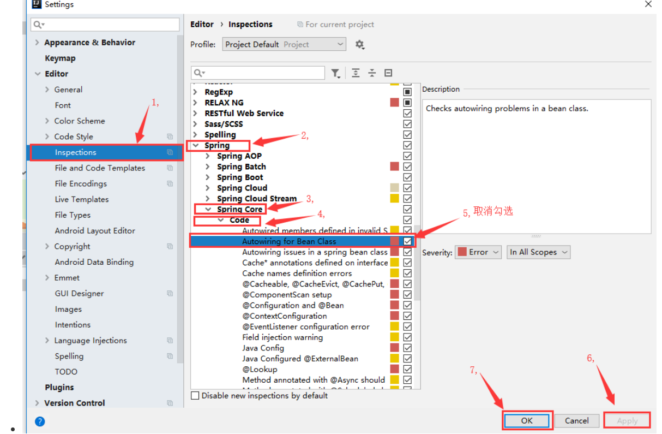The image size is (662, 434).
Task: Click the project-level icon next to GUI Designer
Action: coord(170,294)
